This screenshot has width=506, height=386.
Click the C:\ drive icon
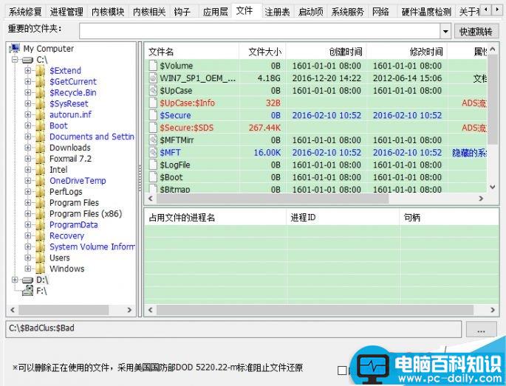click(28, 60)
